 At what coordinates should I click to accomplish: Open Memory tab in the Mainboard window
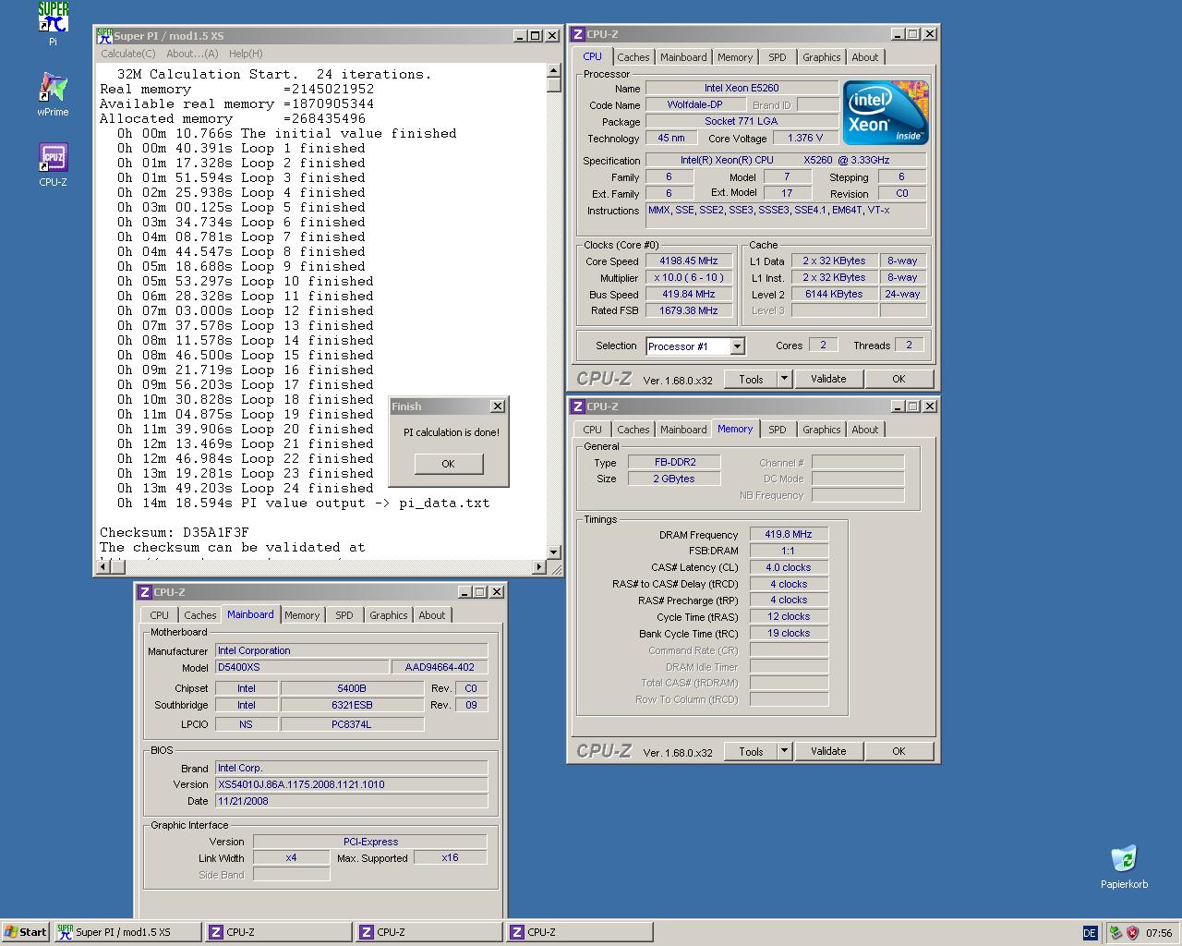click(x=302, y=615)
